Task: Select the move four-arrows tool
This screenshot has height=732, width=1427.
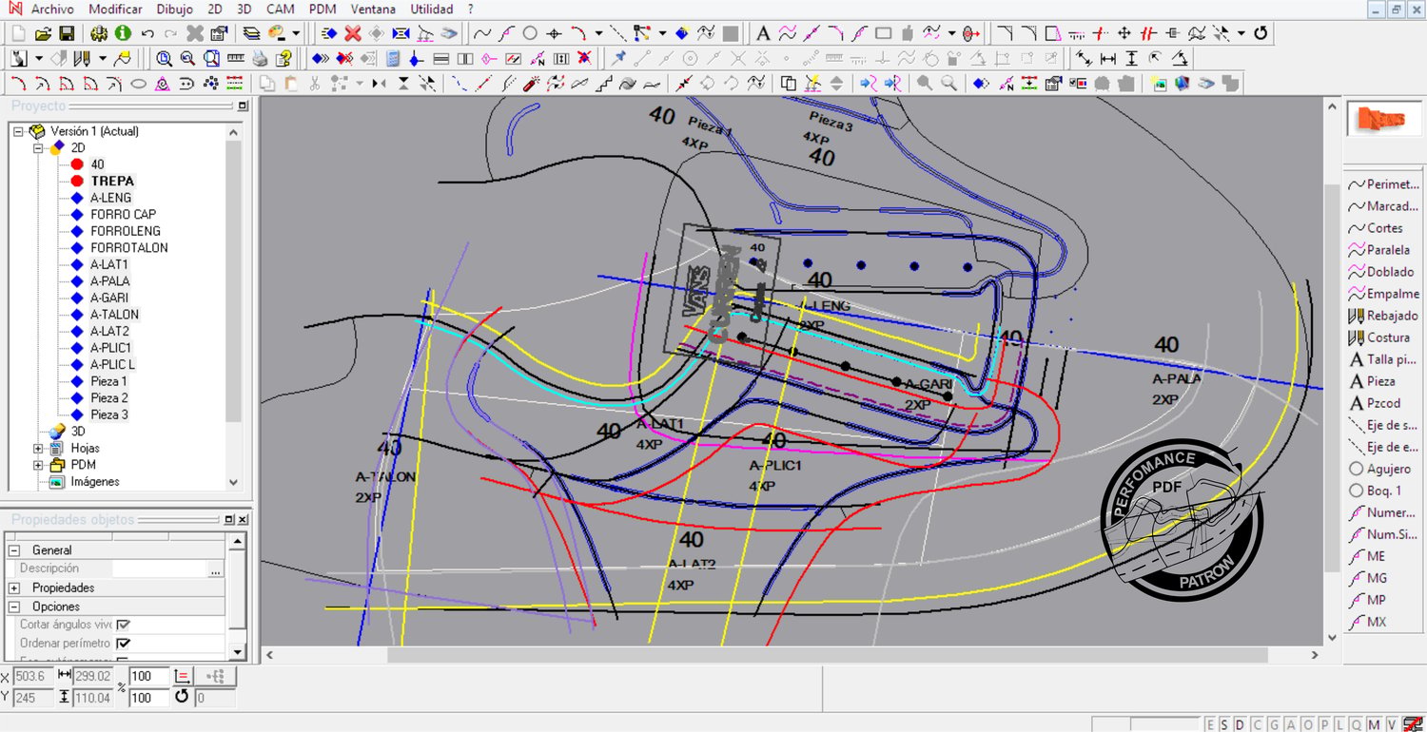Action: click(1124, 33)
